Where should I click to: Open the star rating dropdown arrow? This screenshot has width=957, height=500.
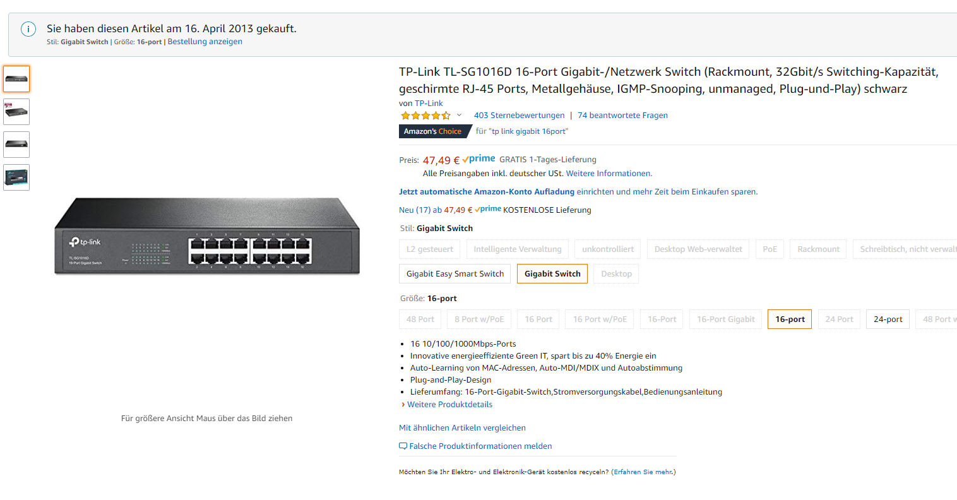pyautogui.click(x=459, y=115)
